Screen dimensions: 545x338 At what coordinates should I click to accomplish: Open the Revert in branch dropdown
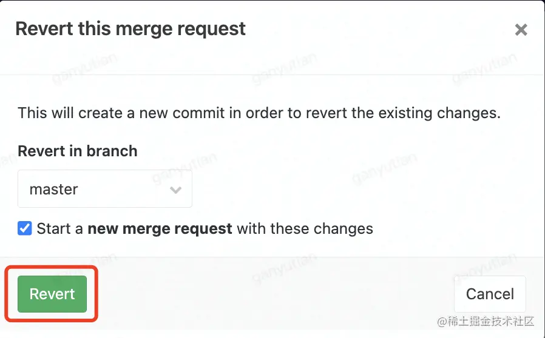[x=105, y=189]
